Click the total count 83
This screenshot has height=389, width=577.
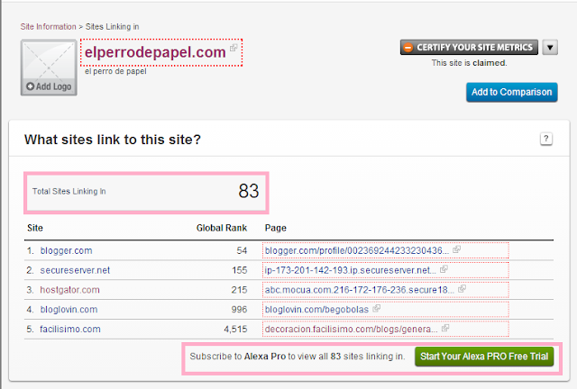(x=249, y=191)
